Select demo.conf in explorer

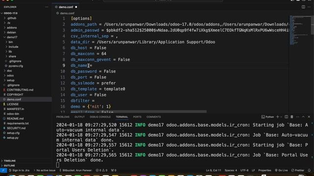point(26,99)
